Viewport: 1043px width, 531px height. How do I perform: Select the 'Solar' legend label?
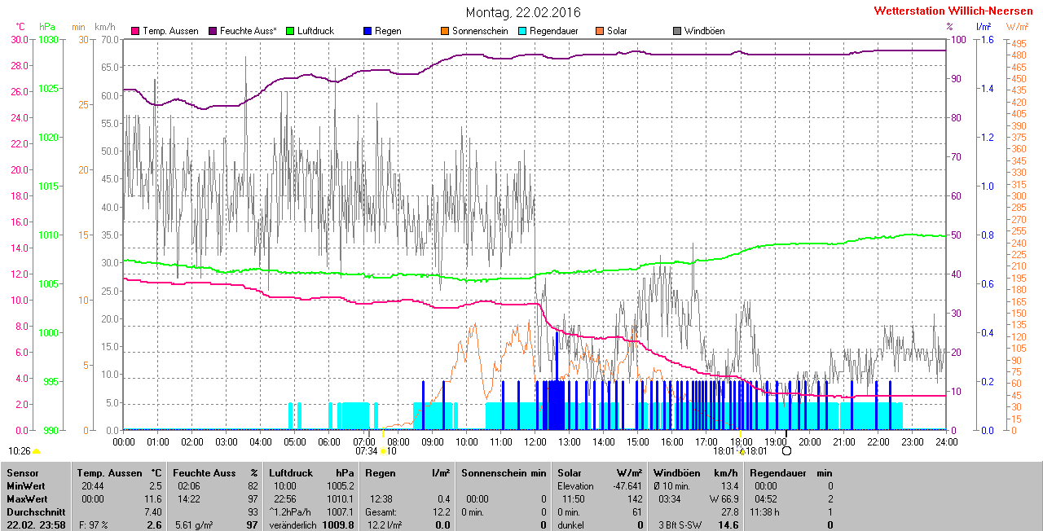(x=617, y=31)
